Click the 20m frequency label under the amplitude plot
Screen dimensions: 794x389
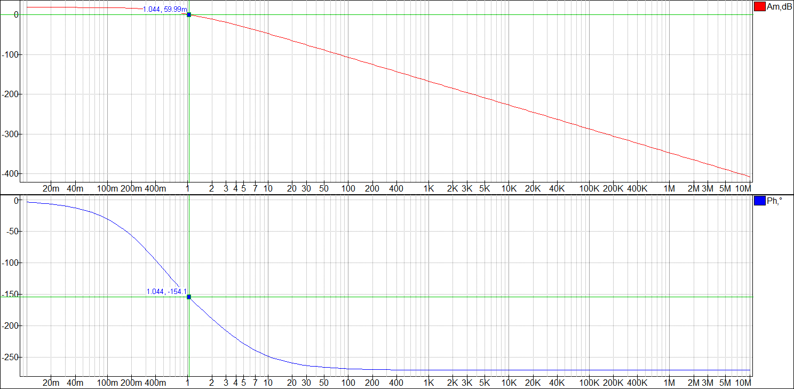(x=51, y=188)
